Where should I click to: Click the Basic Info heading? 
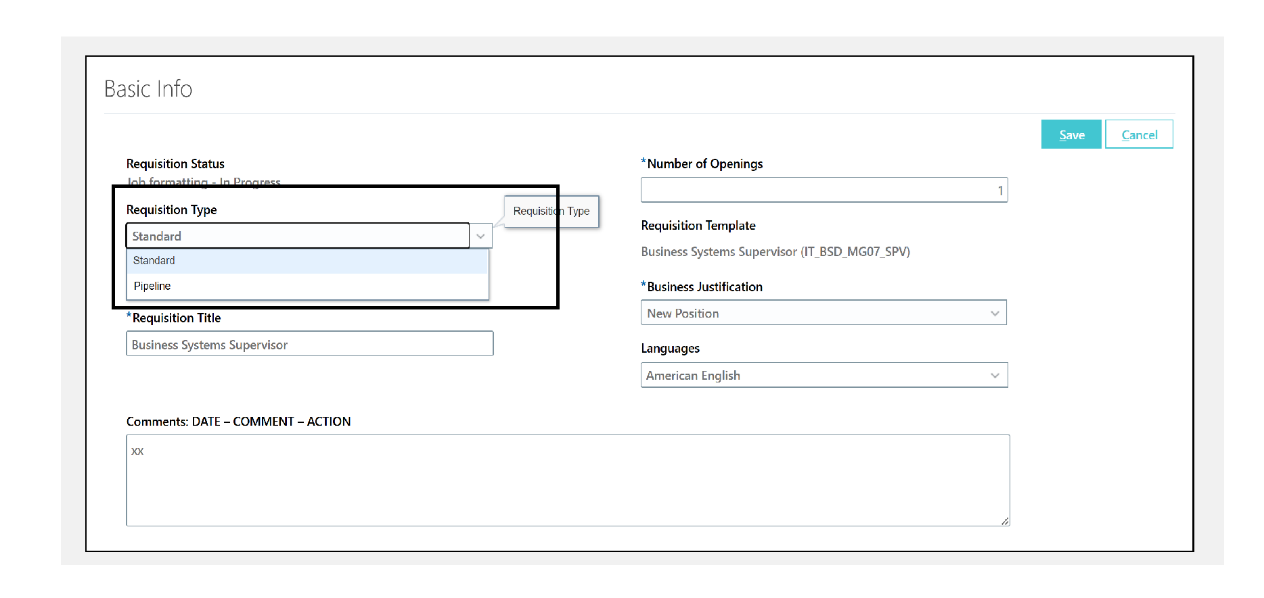pyautogui.click(x=148, y=89)
